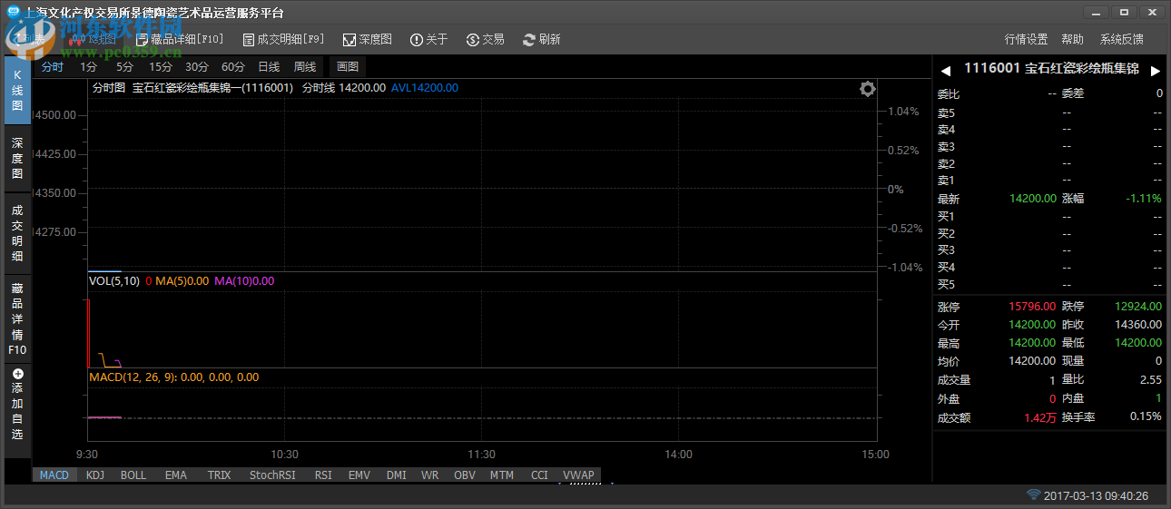
Task: Select the 分时 timeframe tab
Action: point(53,67)
